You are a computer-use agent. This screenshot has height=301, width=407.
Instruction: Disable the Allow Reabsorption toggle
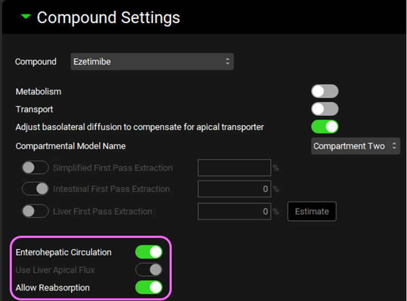[149, 287]
